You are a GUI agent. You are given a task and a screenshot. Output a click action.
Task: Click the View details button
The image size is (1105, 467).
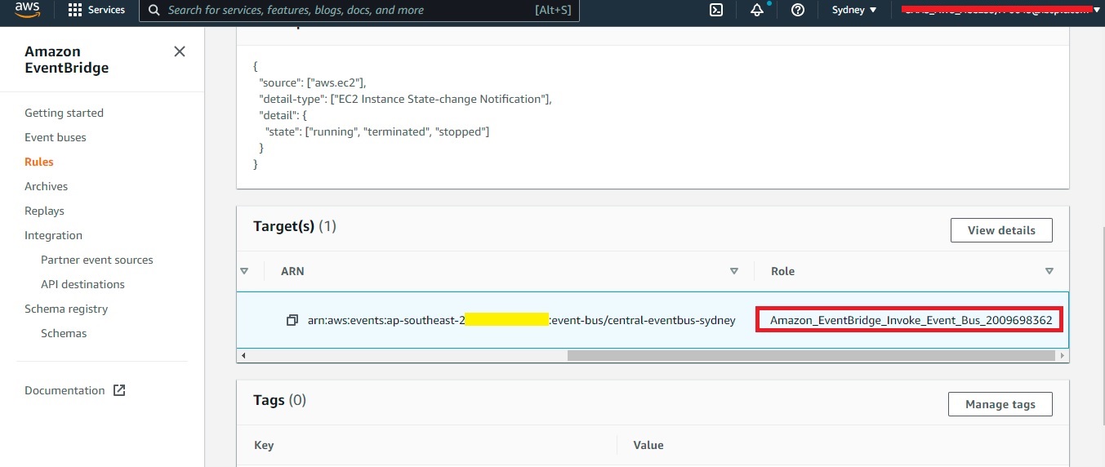(x=1001, y=230)
